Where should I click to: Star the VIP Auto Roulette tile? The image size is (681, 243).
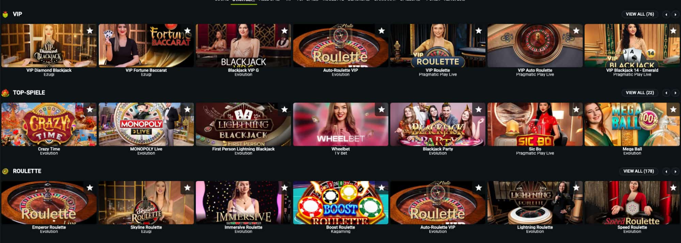576,31
